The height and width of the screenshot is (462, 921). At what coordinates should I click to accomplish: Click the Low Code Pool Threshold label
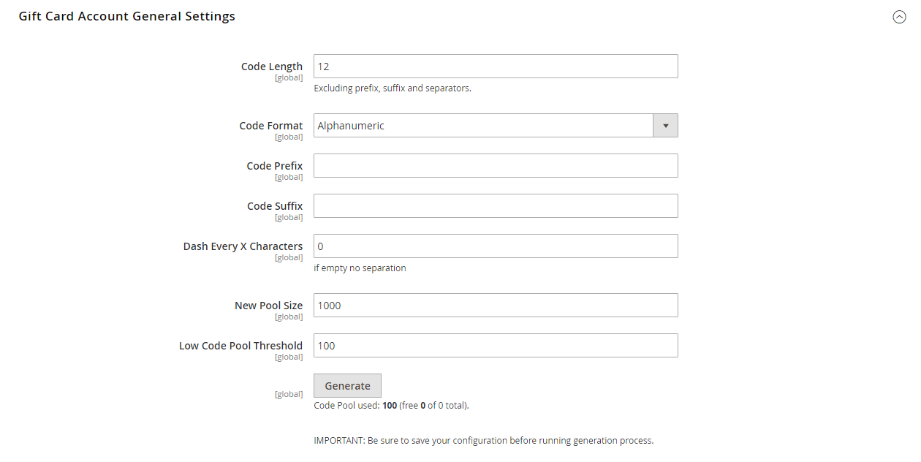pyautogui.click(x=240, y=346)
